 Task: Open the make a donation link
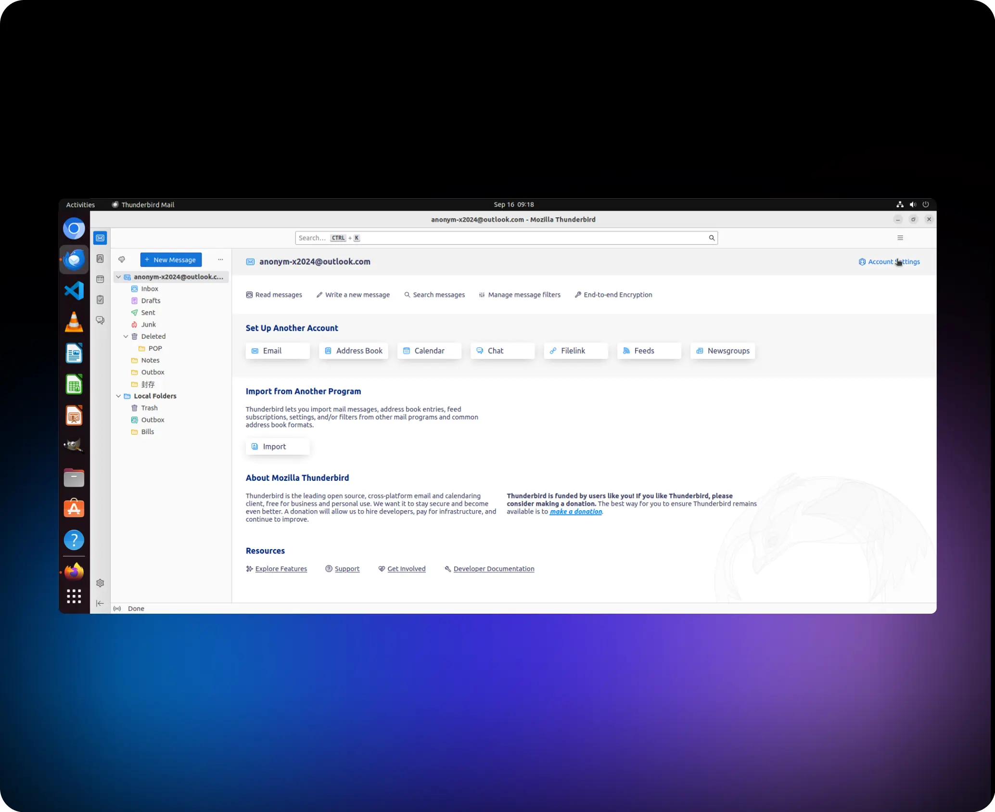point(575,512)
